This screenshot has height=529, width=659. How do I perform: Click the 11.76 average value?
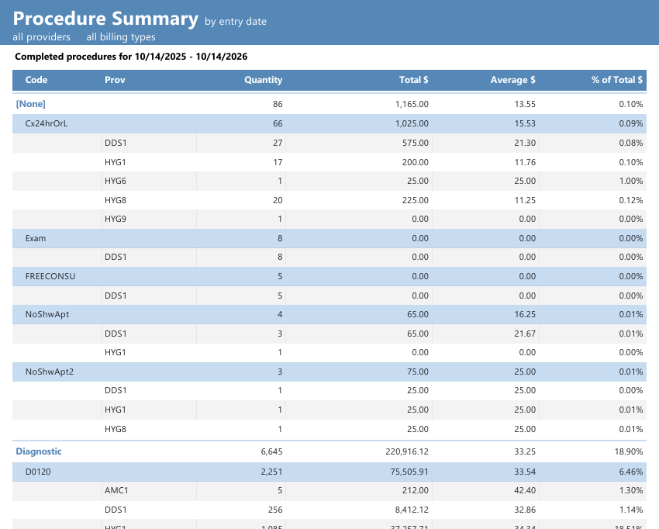(x=525, y=162)
